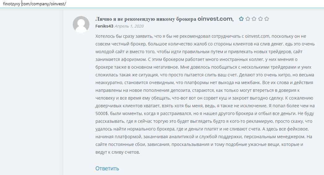
Task: Click the URL address bar field
Action: click(x=162, y=4)
